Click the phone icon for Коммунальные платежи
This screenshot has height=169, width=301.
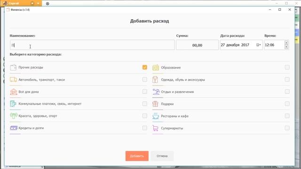pyautogui.click(x=13, y=104)
